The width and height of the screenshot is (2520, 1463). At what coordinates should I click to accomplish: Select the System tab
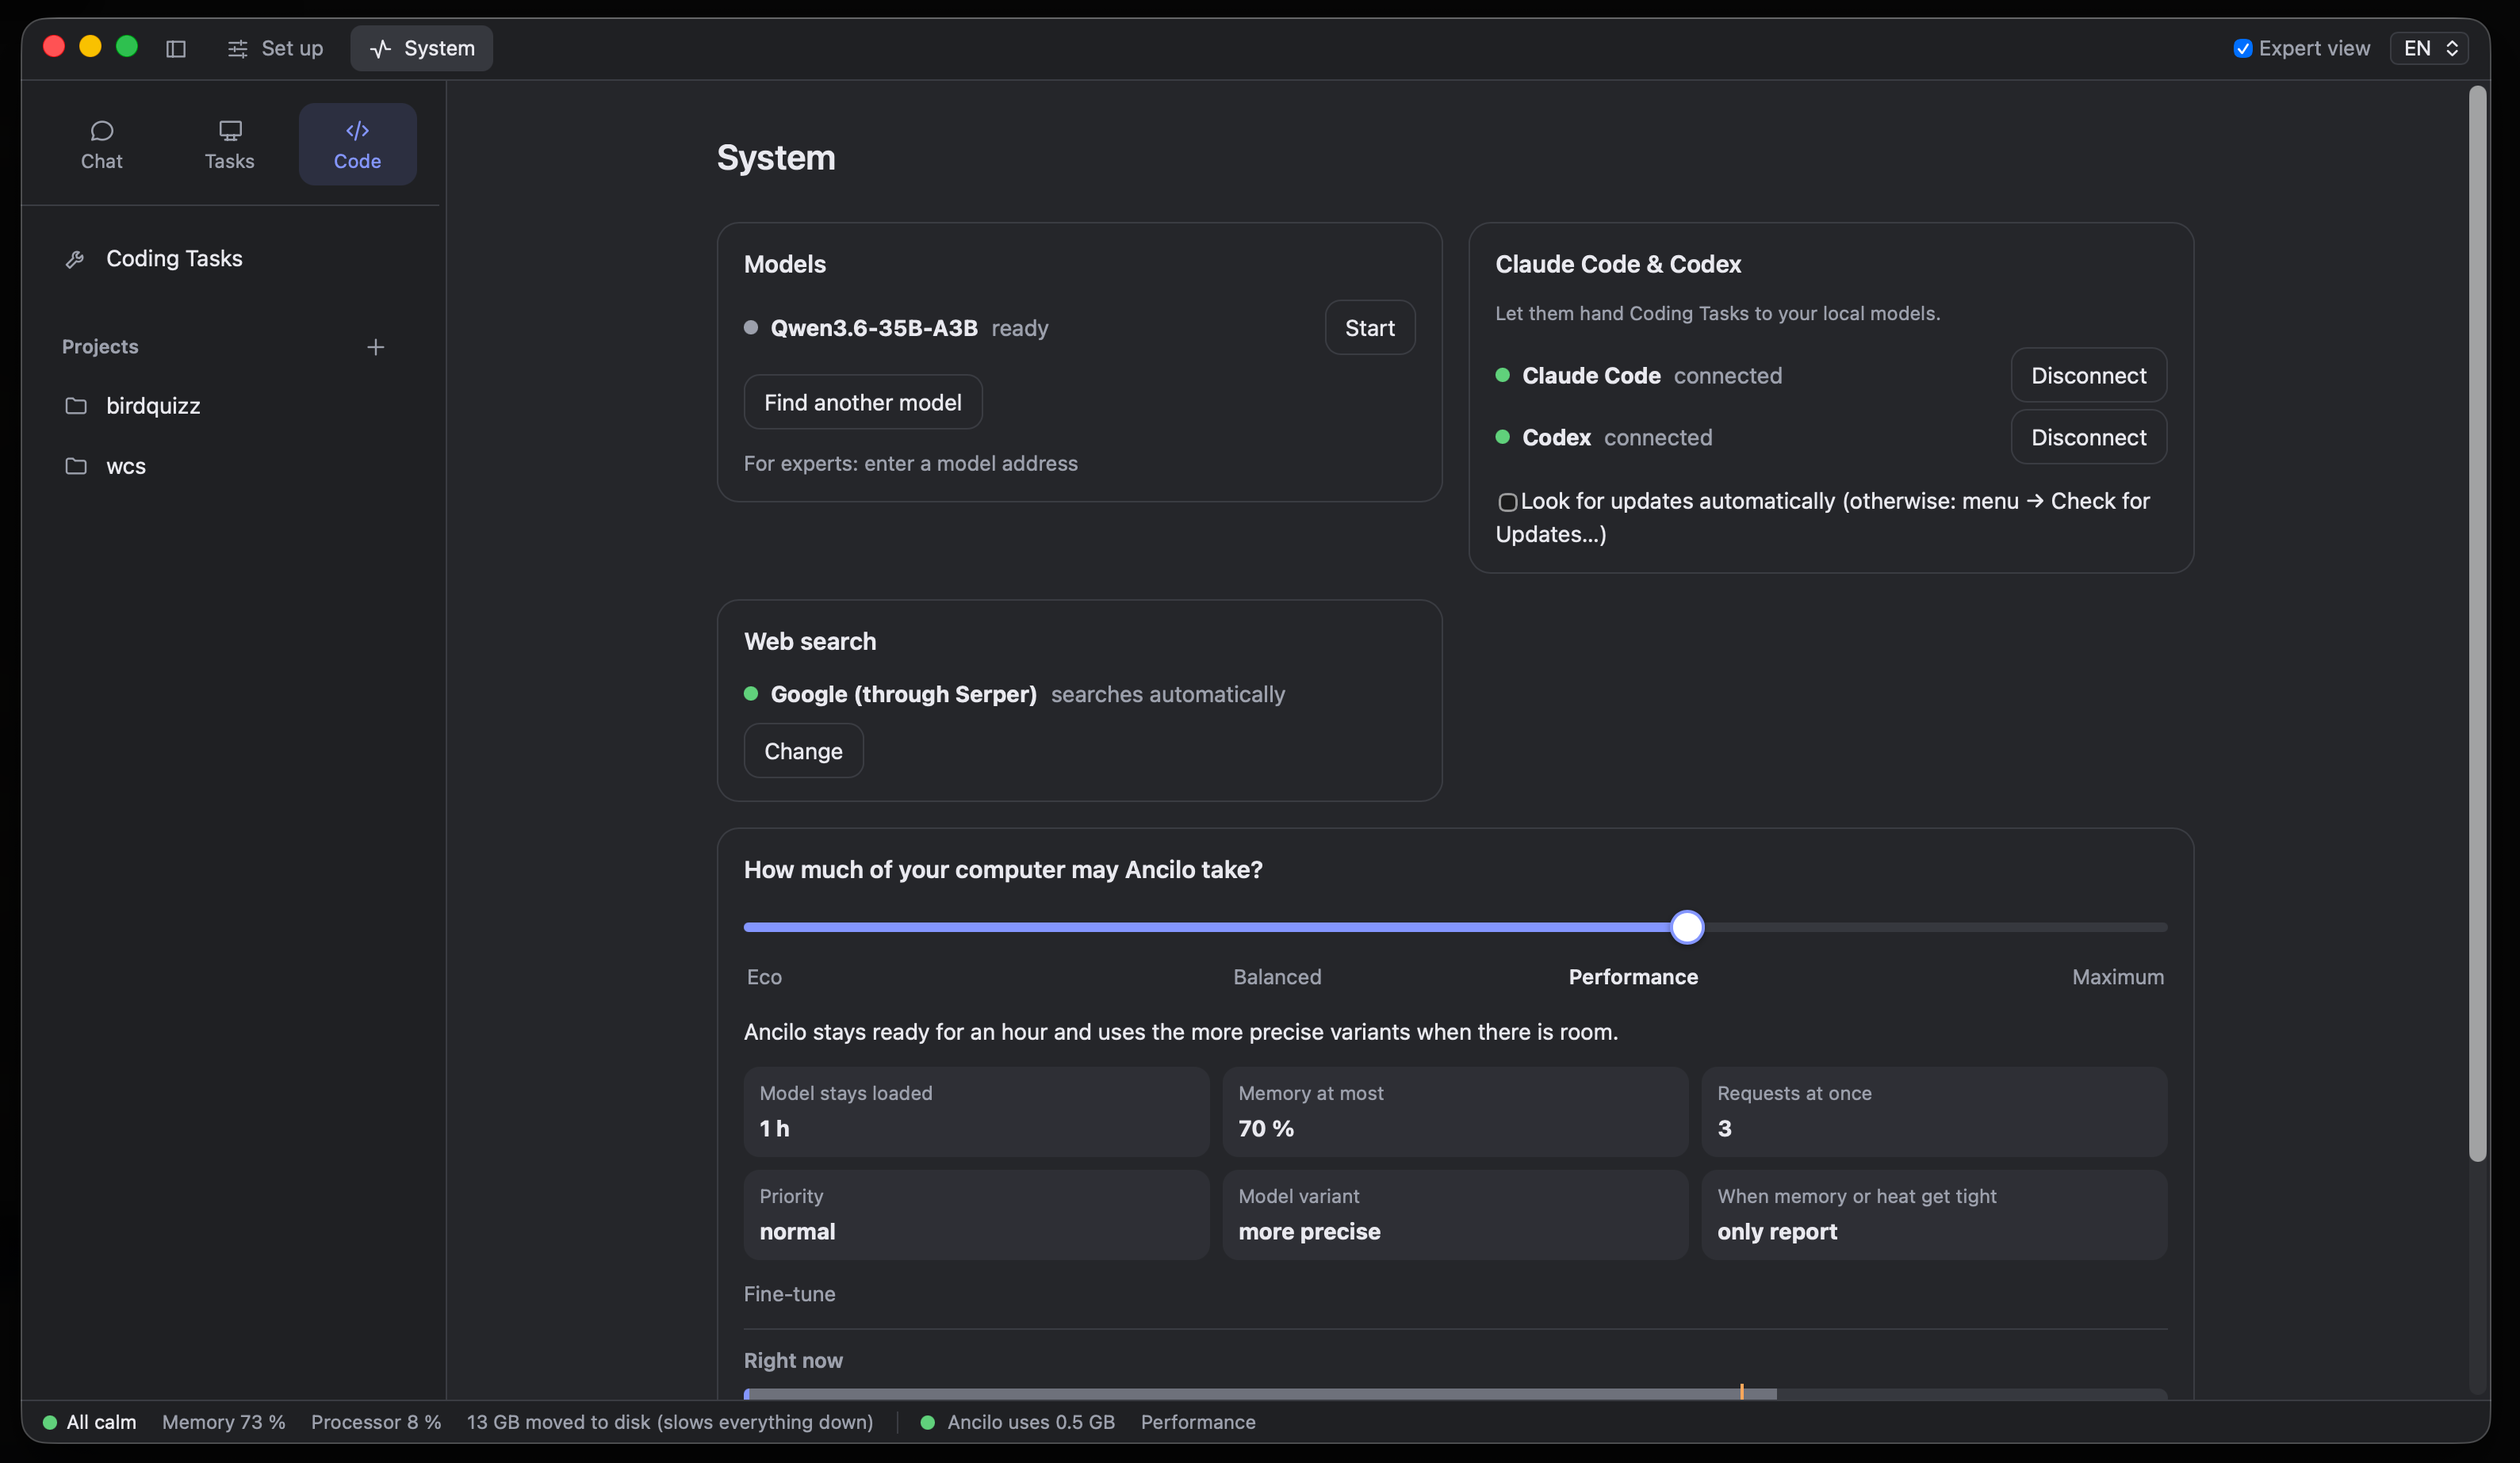pos(421,48)
